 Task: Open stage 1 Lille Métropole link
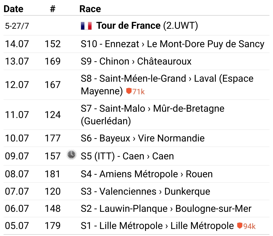click(x=157, y=226)
